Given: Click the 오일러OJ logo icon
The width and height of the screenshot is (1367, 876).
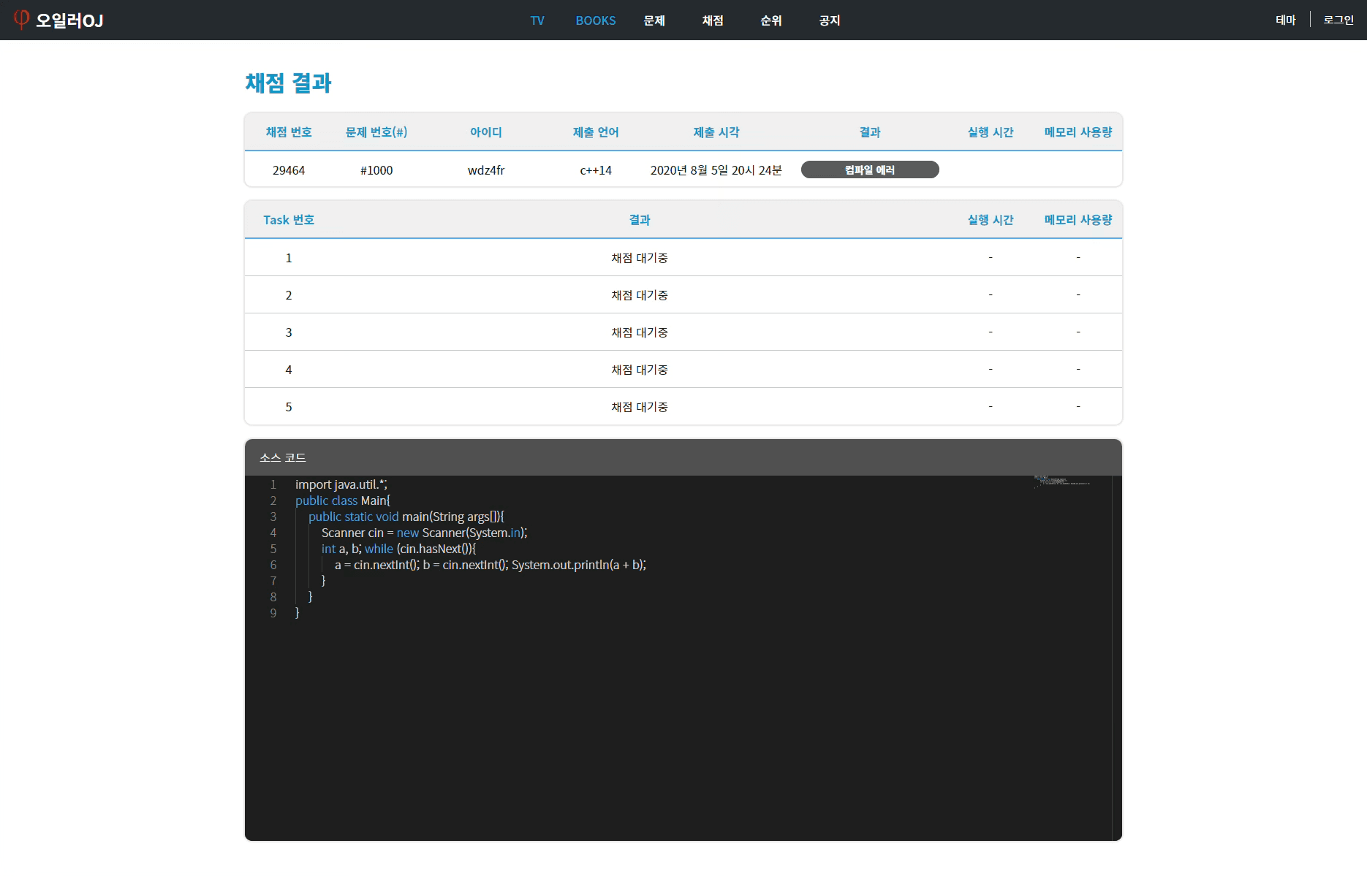Looking at the screenshot, I should [x=22, y=20].
